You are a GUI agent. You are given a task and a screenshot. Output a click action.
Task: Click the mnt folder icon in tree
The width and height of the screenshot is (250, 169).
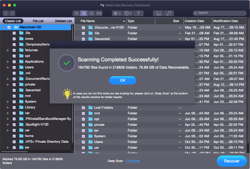tap(21, 96)
